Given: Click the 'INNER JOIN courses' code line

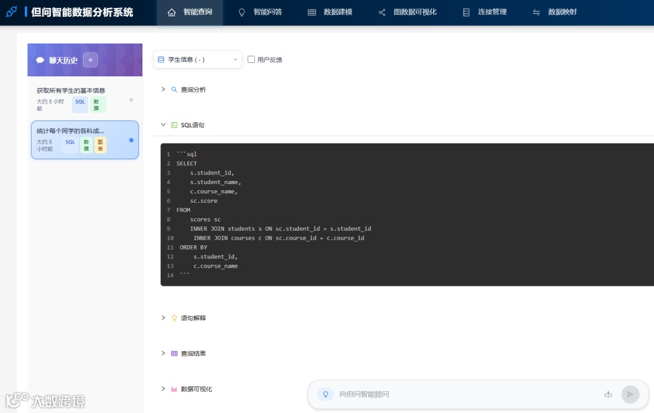Looking at the screenshot, I should point(279,238).
